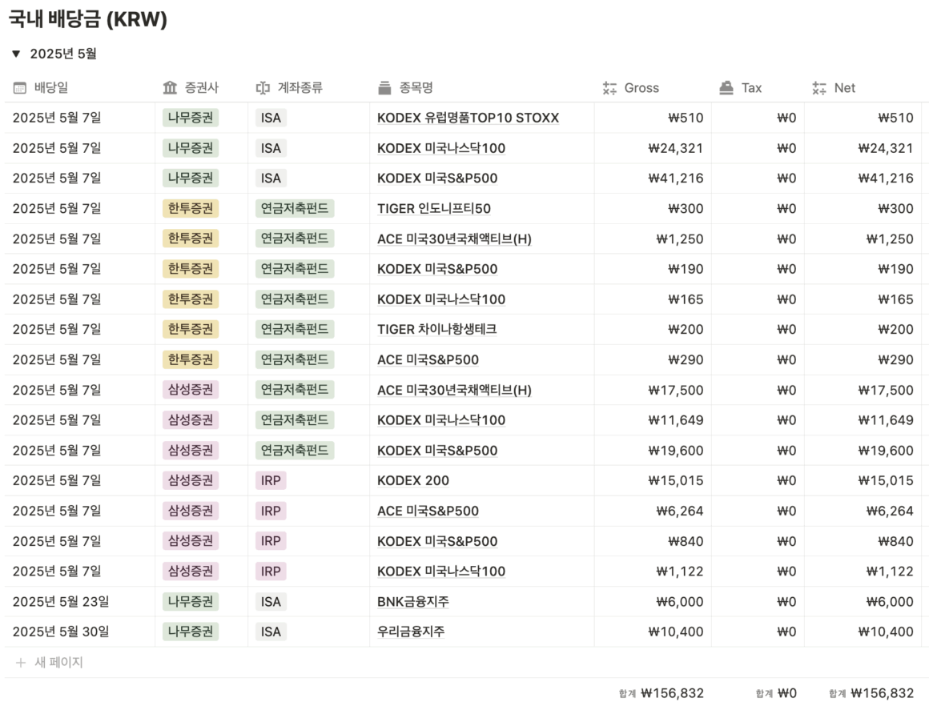929x710 pixels.
Task: Open the 배당일 column header menu
Action: tap(80, 87)
